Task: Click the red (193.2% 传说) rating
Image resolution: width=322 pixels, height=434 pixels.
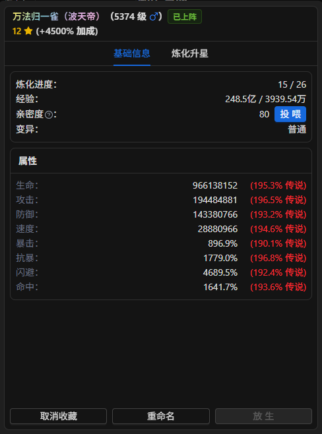Action: click(x=278, y=214)
